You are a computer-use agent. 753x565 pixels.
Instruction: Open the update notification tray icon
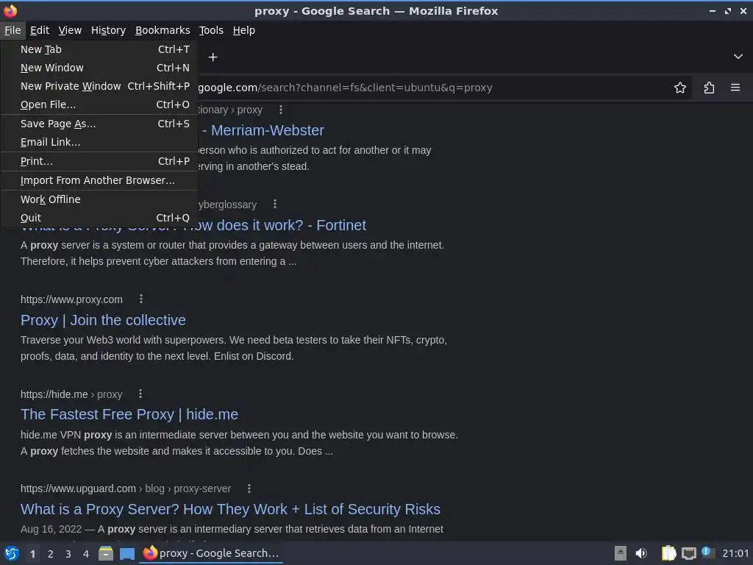point(707,552)
